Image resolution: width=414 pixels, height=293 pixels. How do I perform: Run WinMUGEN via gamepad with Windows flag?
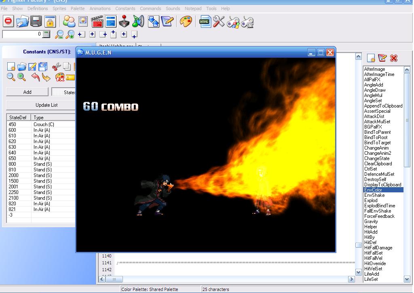233,22
